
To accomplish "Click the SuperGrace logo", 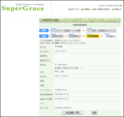I will pos(23,8).
